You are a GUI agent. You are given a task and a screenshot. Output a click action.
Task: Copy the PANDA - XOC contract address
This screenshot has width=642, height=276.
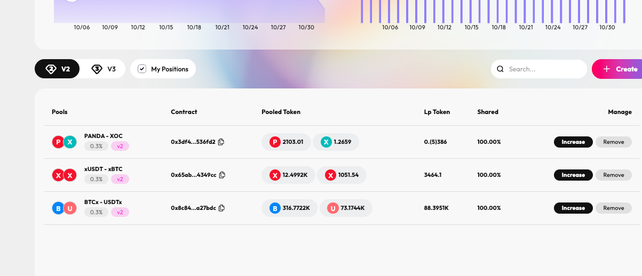pos(221,142)
